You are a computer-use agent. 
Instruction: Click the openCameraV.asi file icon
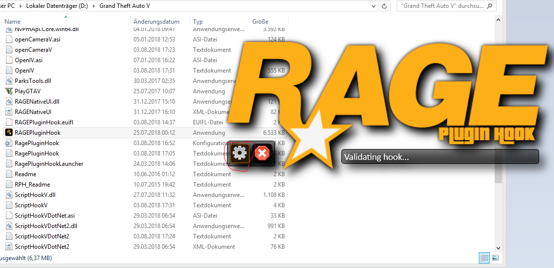(x=9, y=39)
